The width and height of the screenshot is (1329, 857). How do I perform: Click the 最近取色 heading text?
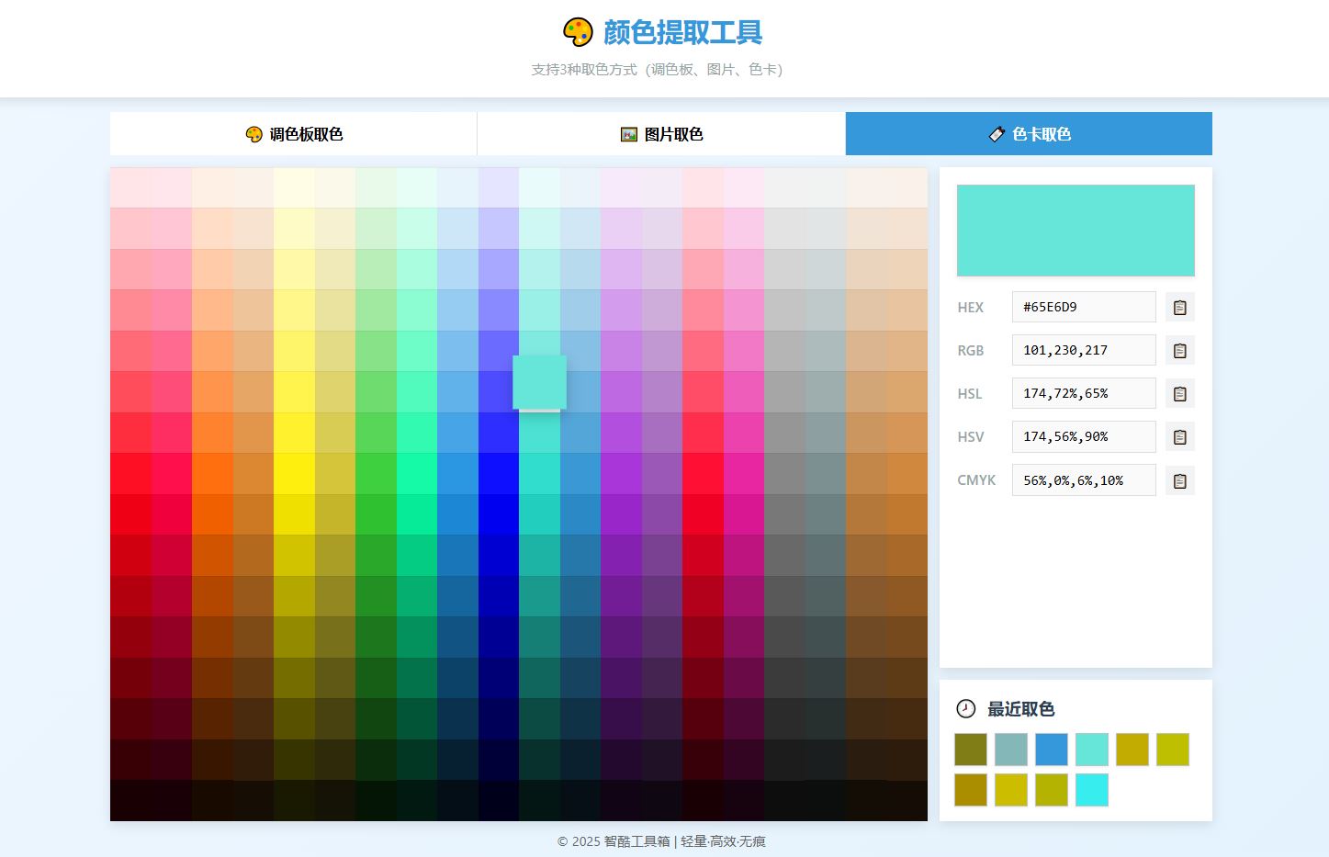tap(1020, 709)
